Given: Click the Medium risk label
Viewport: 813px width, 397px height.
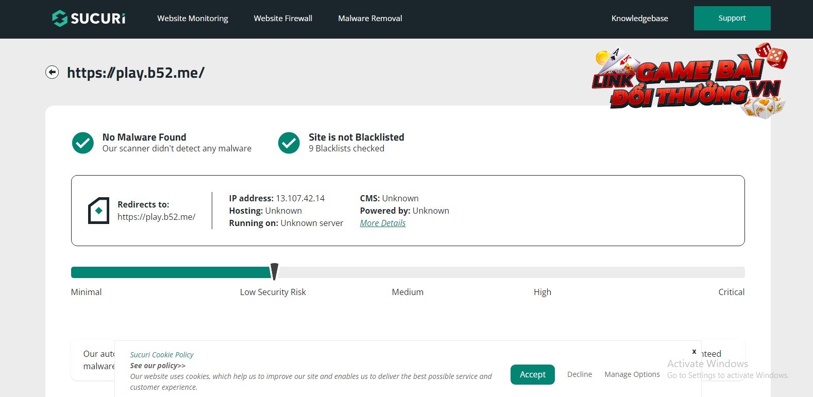Looking at the screenshot, I should click(x=408, y=292).
